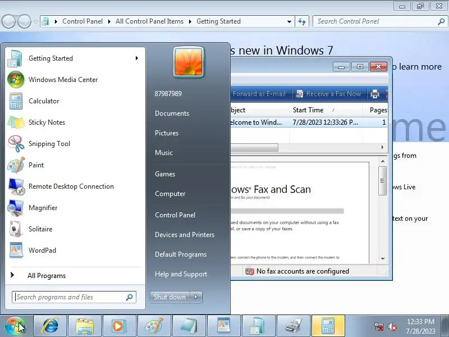Expand arrow after Control Panel breadcrumb
Image resolution: width=449 pixels, height=337 pixels.
(x=109, y=21)
